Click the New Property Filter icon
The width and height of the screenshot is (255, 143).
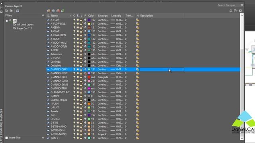click(x=6, y=11)
